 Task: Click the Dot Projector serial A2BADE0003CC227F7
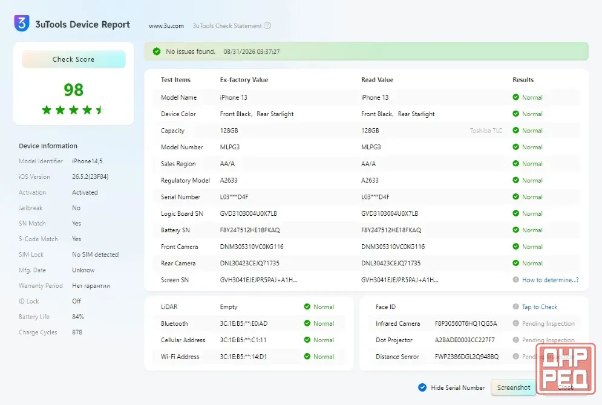(x=465, y=340)
